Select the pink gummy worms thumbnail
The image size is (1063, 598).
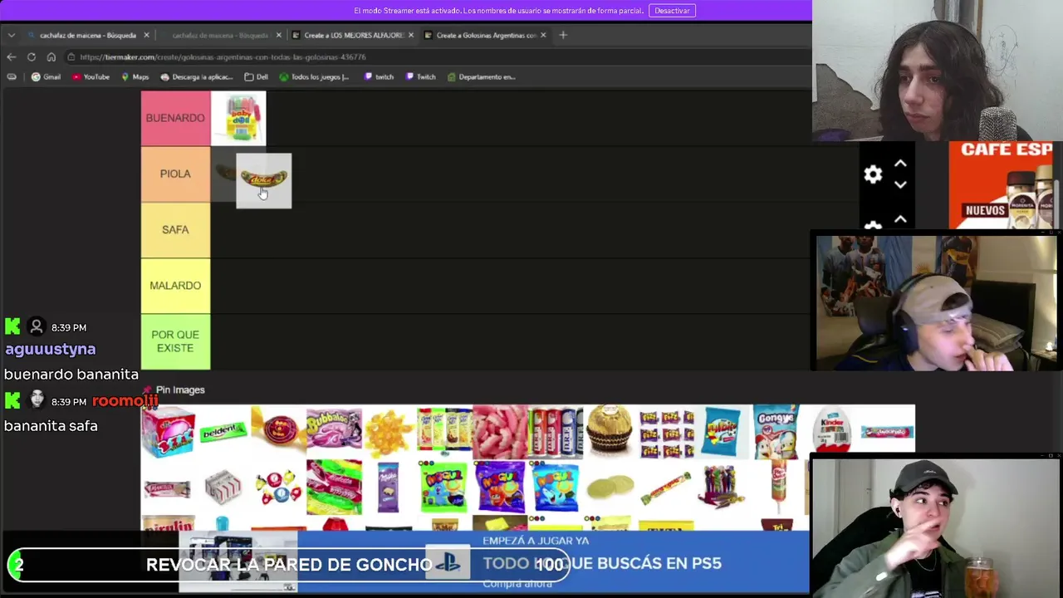(500, 431)
